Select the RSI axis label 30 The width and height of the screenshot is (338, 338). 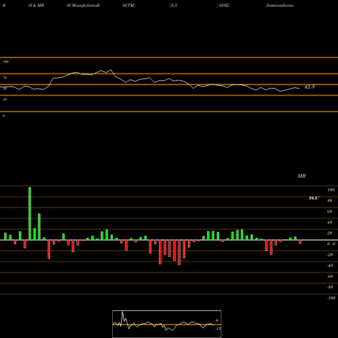click(x=5, y=99)
